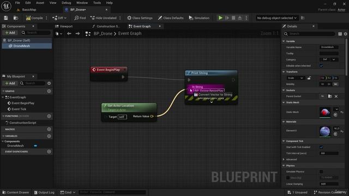The width and height of the screenshot is (349, 196).
Task: Open Class Settings
Action: click(140, 18)
